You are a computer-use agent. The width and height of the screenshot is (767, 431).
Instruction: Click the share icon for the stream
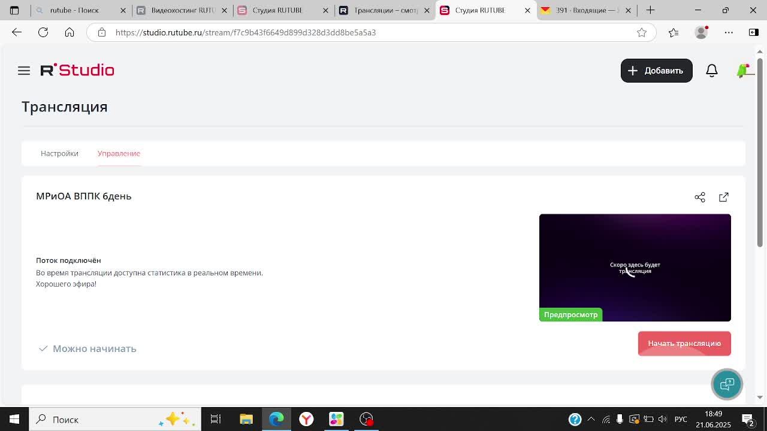tap(700, 197)
